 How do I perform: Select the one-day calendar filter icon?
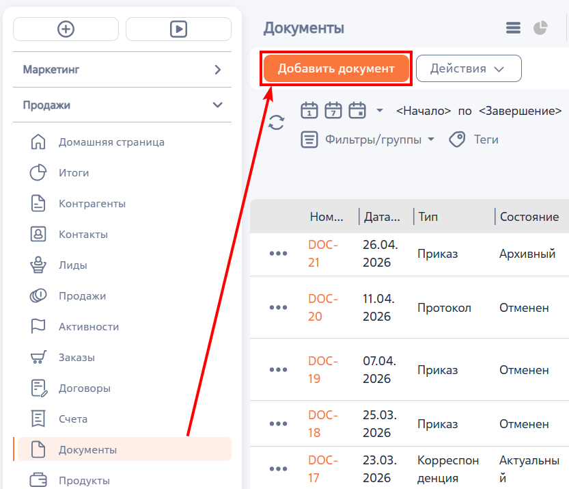[309, 110]
